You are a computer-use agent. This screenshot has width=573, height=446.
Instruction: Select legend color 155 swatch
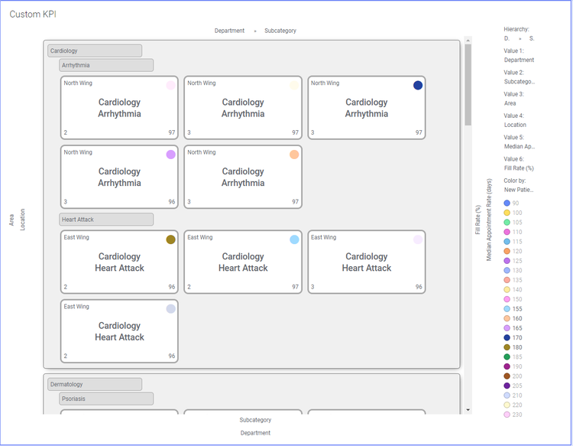point(507,309)
